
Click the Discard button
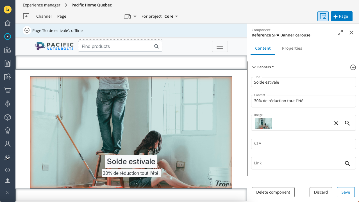tap(321, 192)
